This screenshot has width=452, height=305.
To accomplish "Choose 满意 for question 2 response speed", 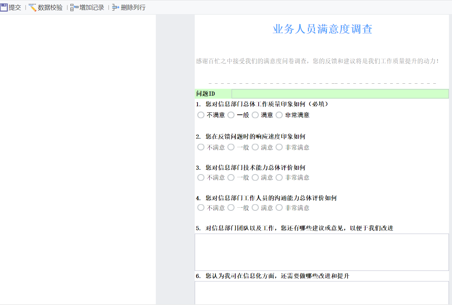I will point(255,147).
